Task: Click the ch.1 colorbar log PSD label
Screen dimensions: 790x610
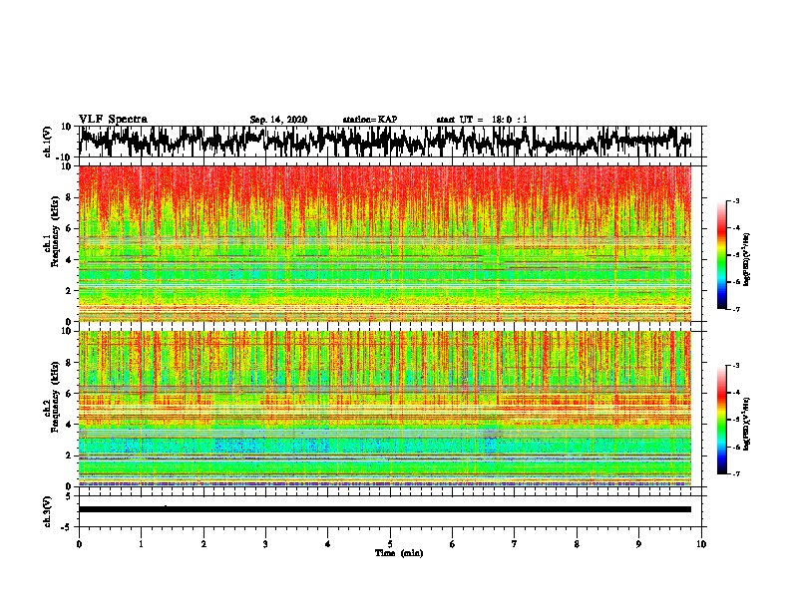Action: point(746,260)
